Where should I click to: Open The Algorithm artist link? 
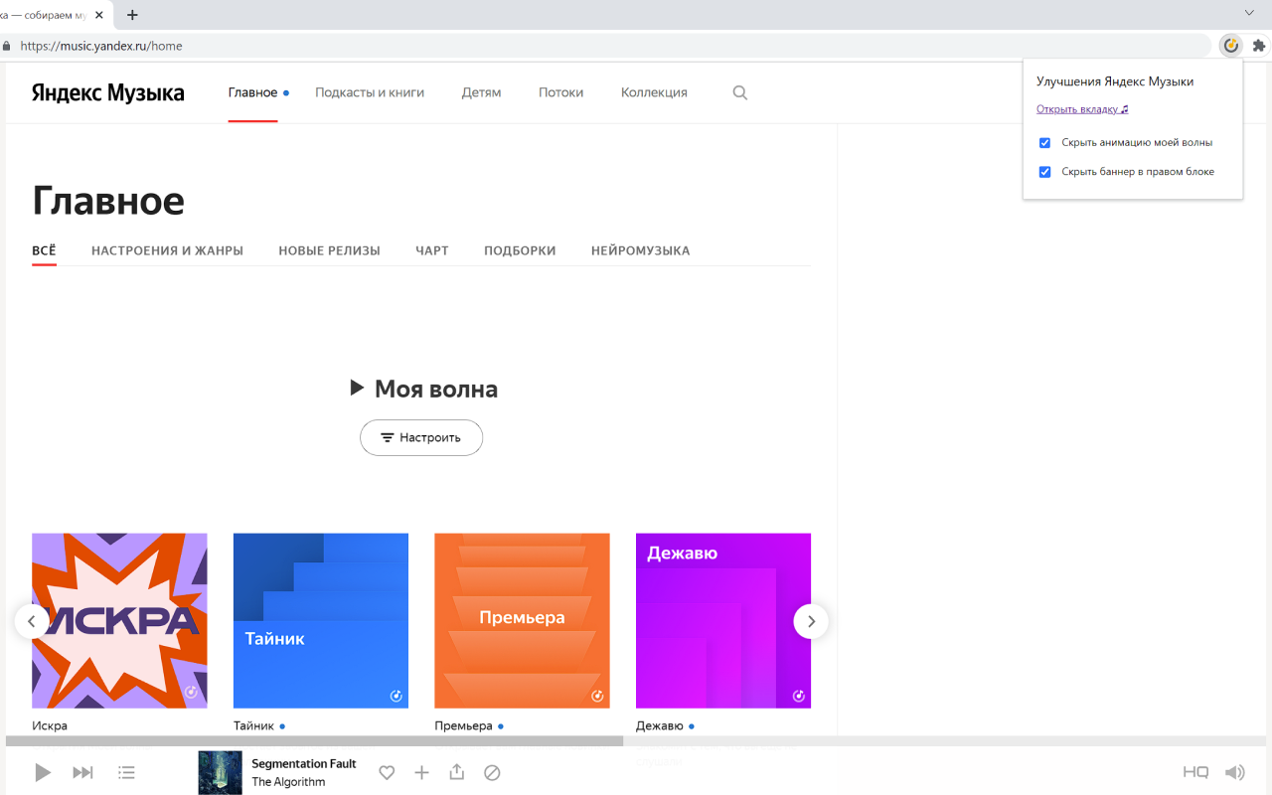[288, 781]
